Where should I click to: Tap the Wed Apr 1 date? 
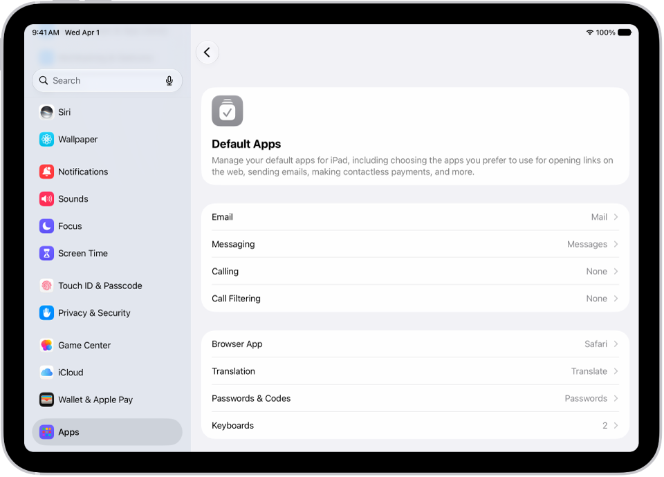pyautogui.click(x=82, y=32)
